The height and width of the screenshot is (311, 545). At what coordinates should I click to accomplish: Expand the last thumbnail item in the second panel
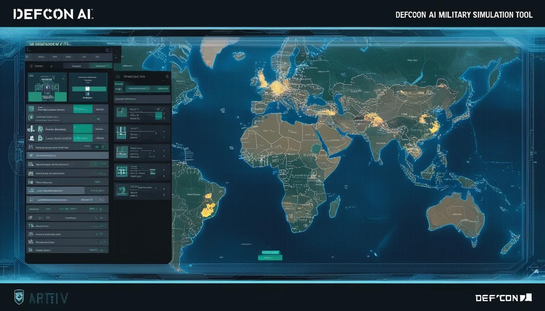click(121, 189)
